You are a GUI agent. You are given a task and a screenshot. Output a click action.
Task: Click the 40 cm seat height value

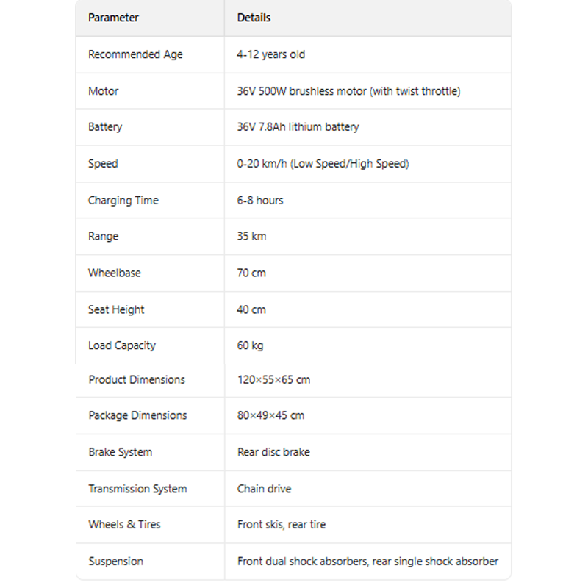coord(251,309)
